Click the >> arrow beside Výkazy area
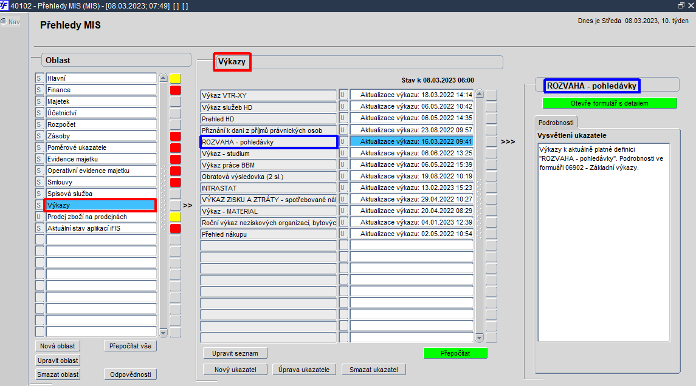The height and width of the screenshot is (386, 696). (188, 205)
